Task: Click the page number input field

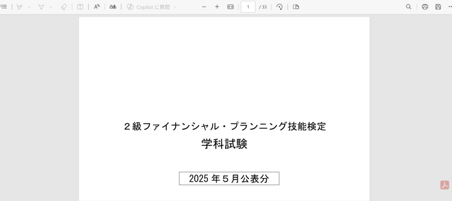Action: [x=248, y=7]
